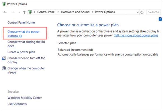The height and width of the screenshot is (111, 163).
Task: Open Create a power plan link
Action: click(21, 52)
